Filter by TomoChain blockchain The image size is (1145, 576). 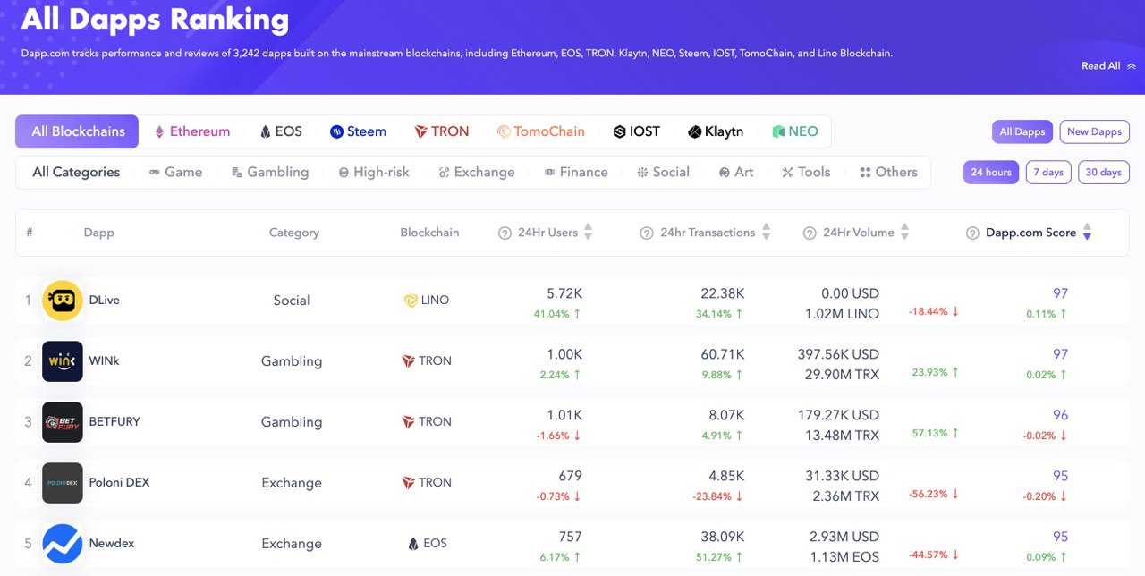pos(541,131)
